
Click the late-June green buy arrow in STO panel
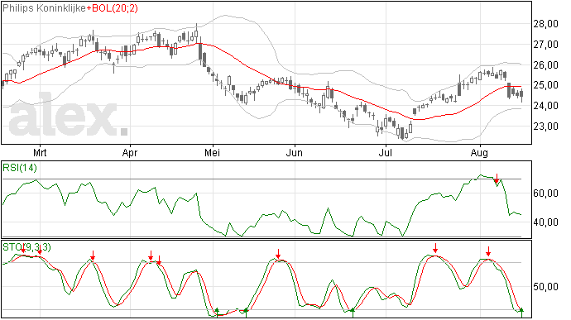tap(353, 313)
